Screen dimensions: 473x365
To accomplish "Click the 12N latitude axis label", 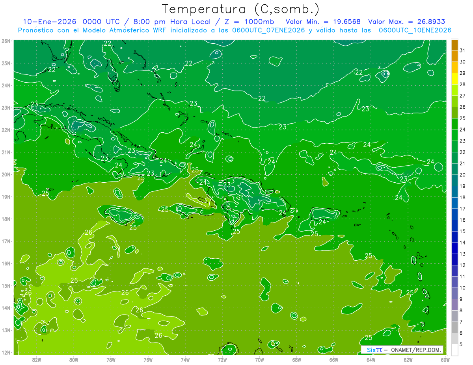I will tap(6, 352).
